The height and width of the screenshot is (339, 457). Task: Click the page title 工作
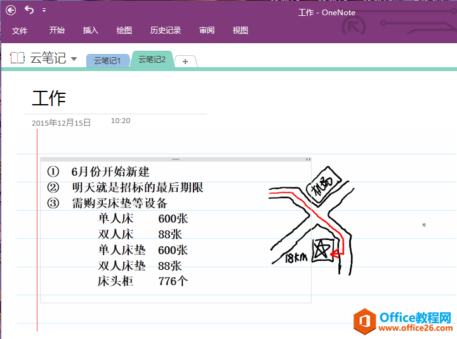coord(49,98)
